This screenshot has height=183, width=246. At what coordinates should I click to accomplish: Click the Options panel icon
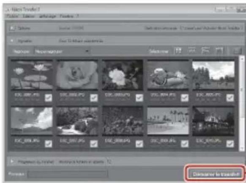12,28
